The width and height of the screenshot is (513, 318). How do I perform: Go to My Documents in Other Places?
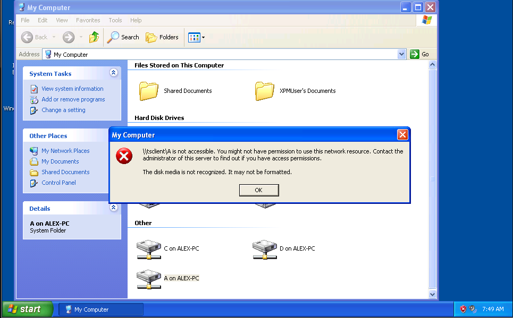point(60,161)
